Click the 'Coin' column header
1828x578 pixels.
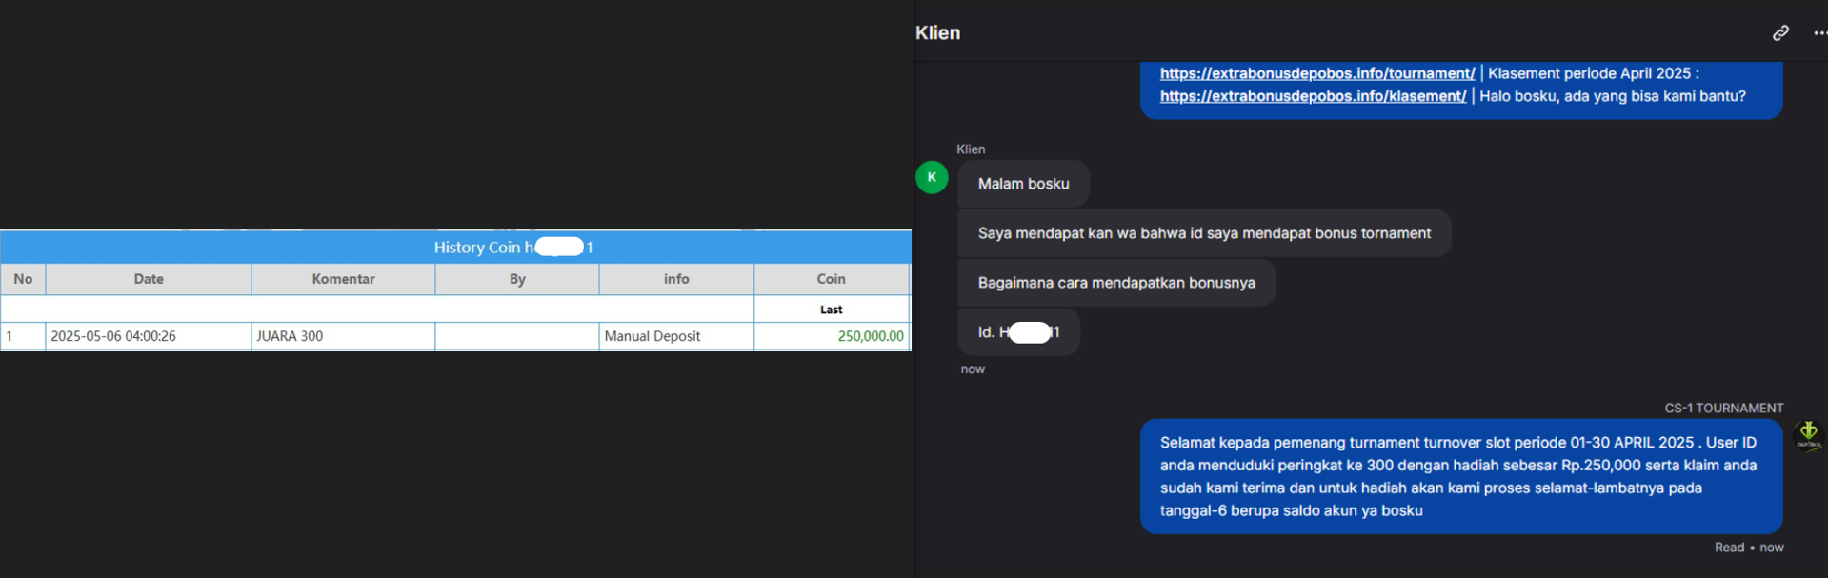click(832, 279)
